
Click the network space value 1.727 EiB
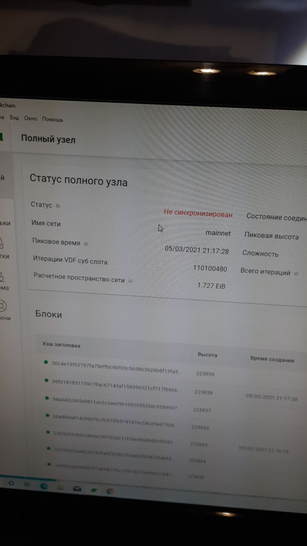[x=211, y=286]
